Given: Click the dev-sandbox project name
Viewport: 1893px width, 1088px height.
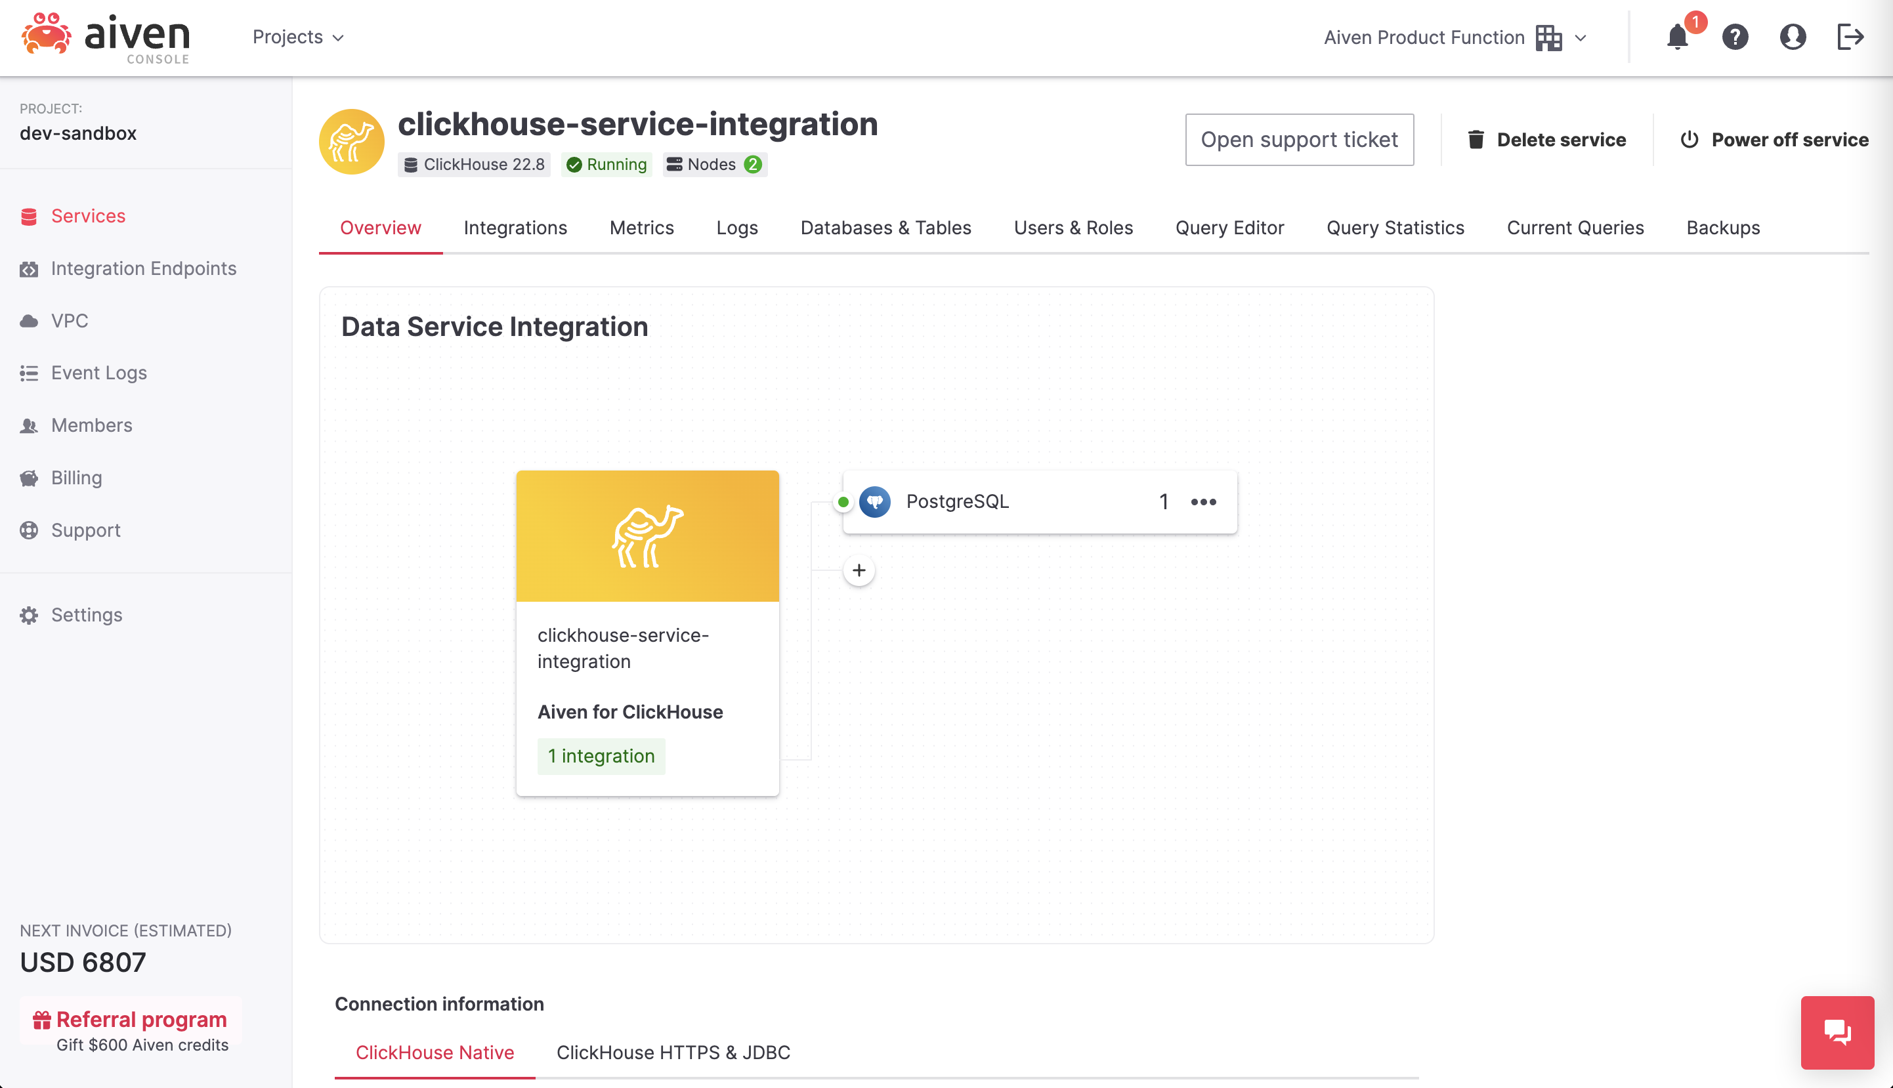Looking at the screenshot, I should pyautogui.click(x=77, y=134).
